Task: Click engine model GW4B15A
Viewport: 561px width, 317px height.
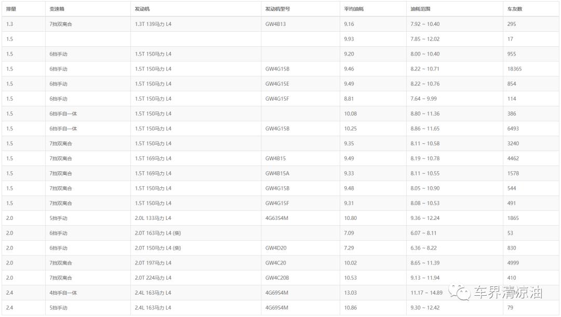Action: click(277, 174)
